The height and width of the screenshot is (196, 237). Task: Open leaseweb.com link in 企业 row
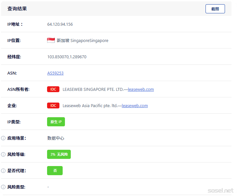point(135,105)
